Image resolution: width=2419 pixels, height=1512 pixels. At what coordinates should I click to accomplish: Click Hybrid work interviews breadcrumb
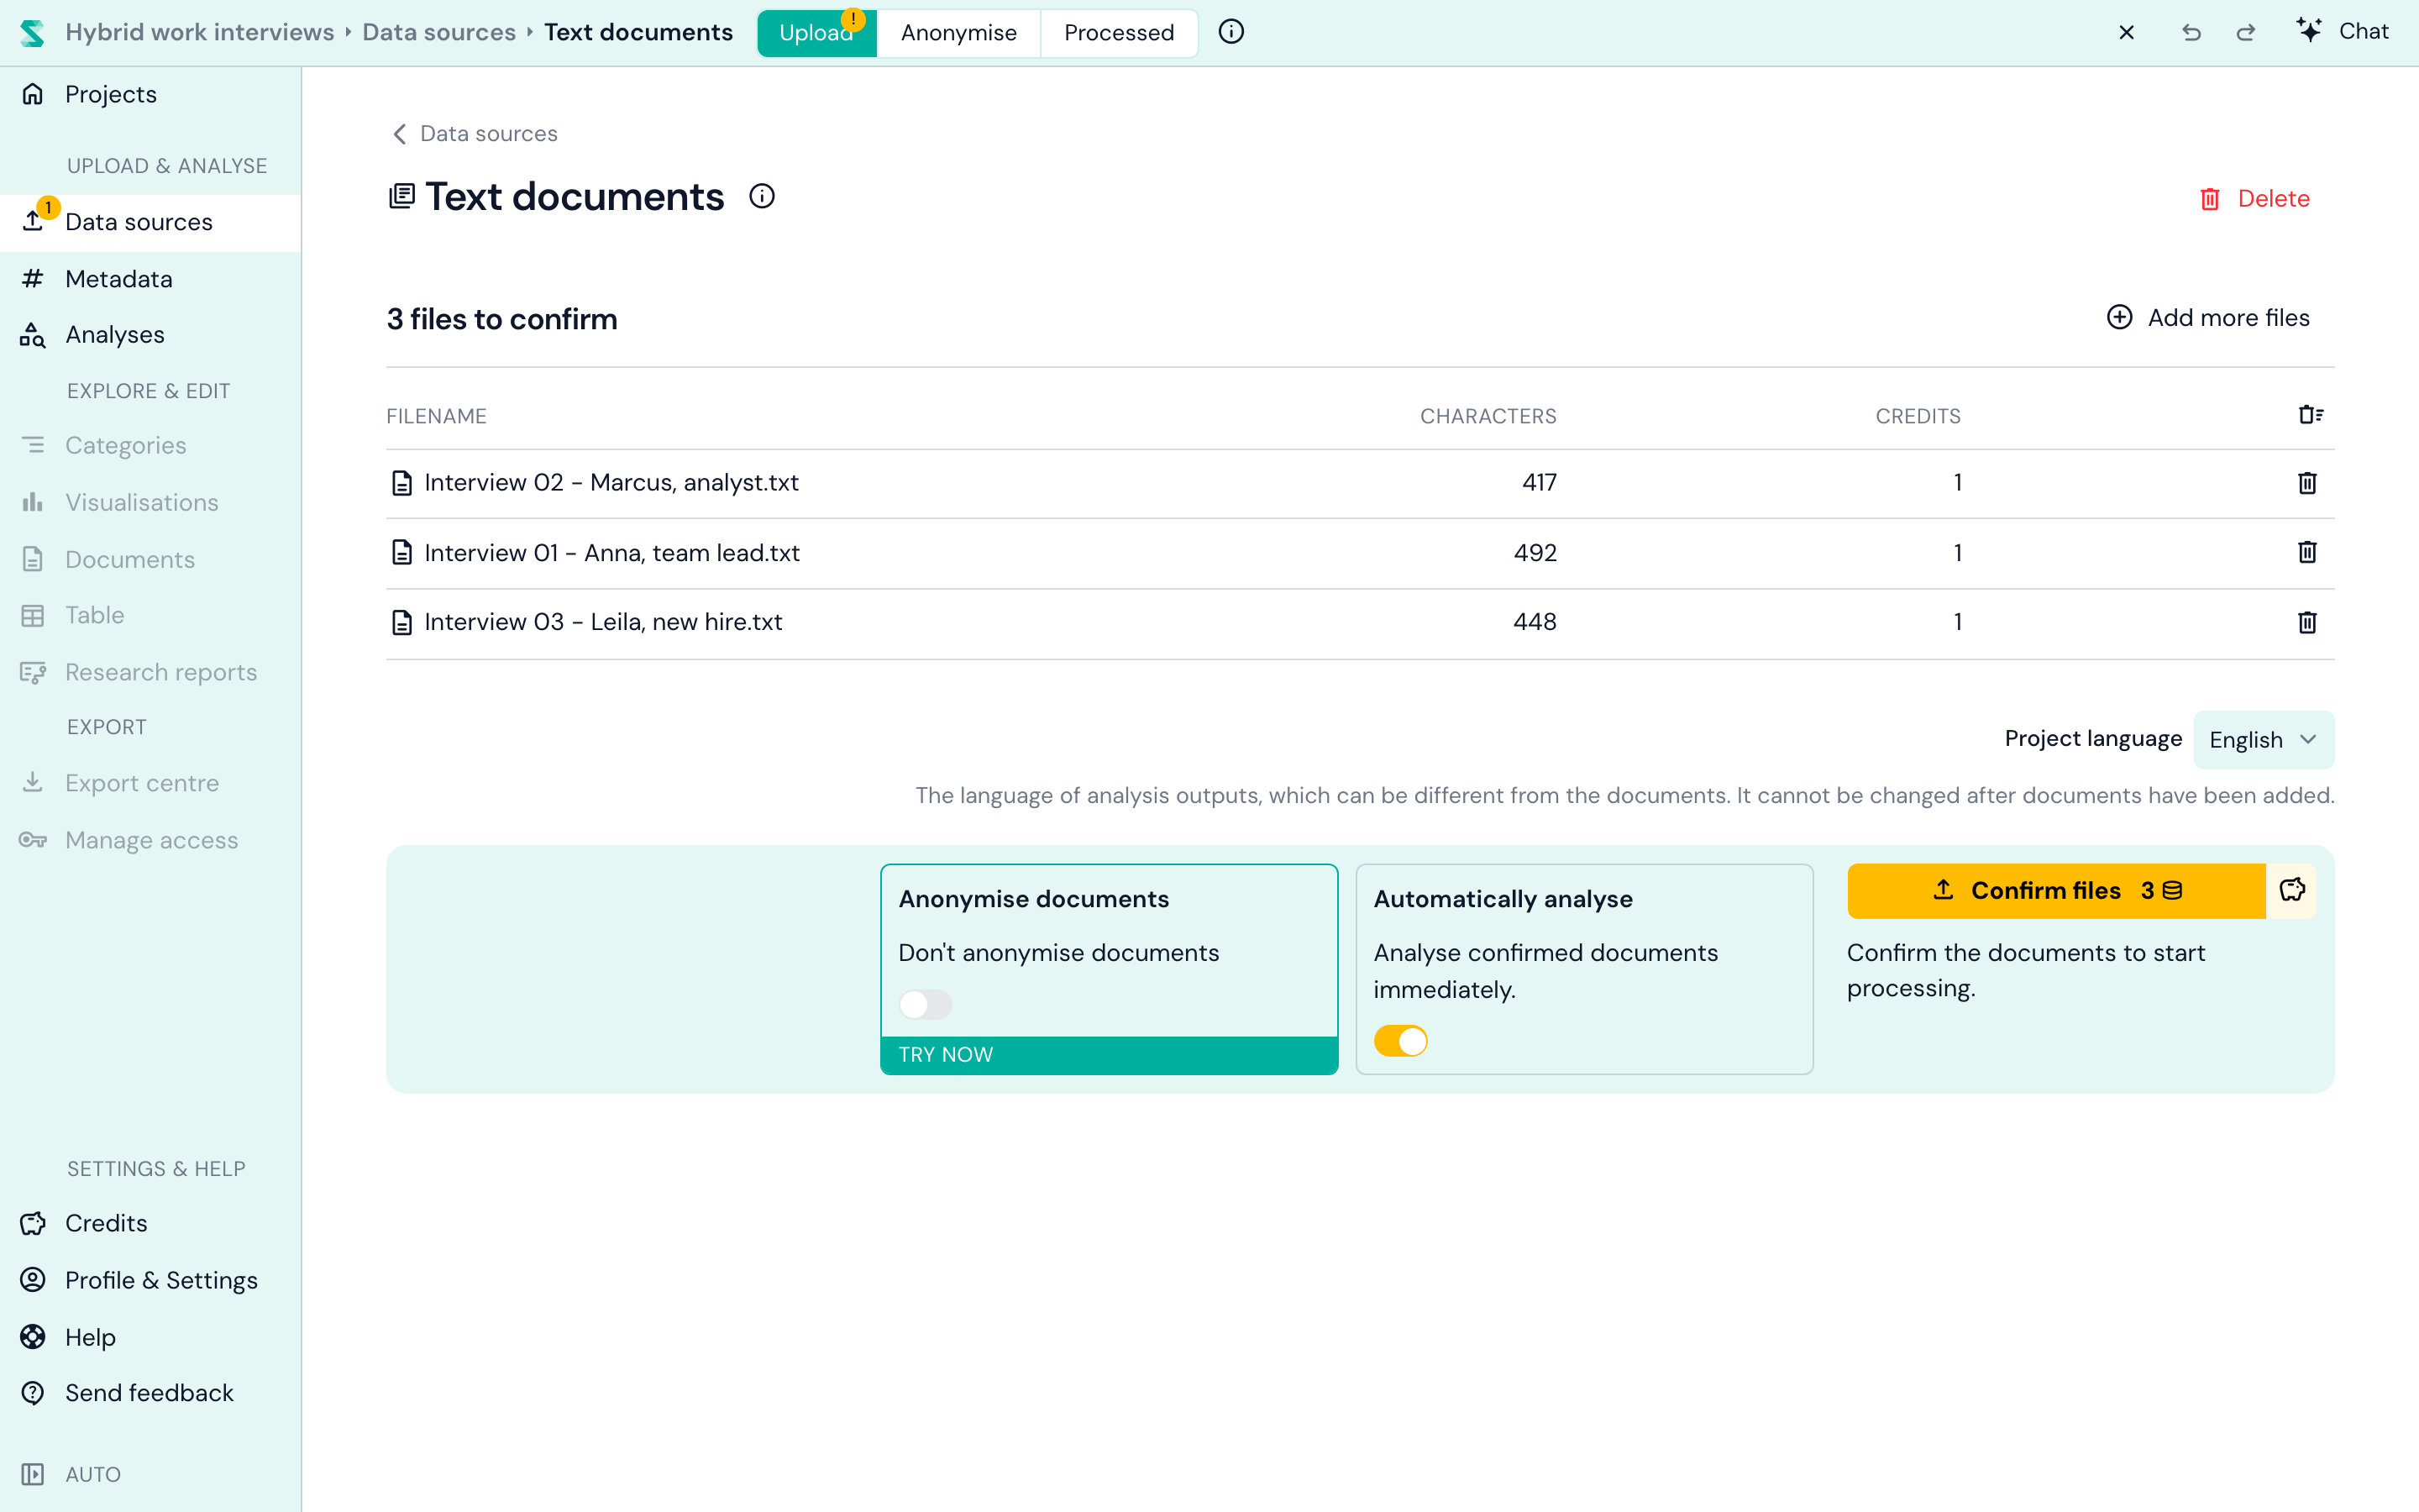click(199, 32)
